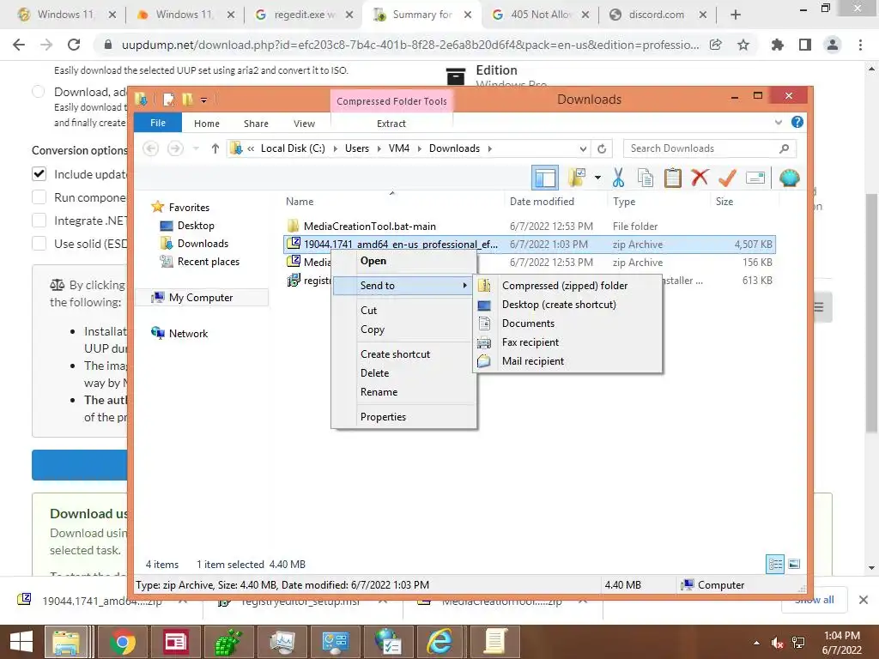Click the folder options icon in toolbar

(577, 178)
